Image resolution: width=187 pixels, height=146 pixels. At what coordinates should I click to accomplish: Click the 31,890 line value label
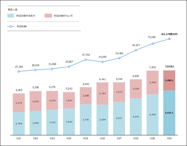(52, 64)
